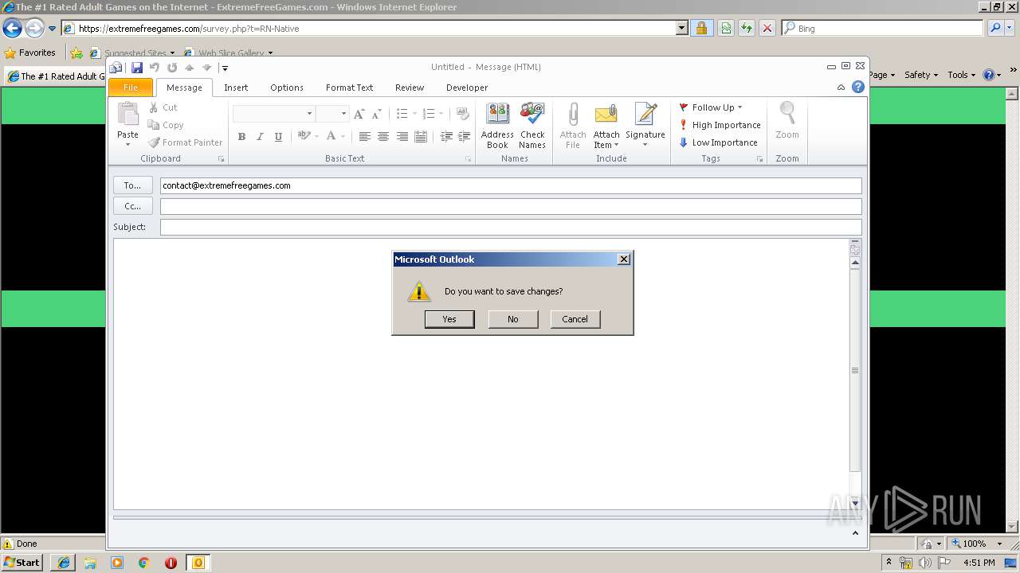This screenshot has height=573, width=1020.
Task: Open the Windows Start menu
Action: 22,563
